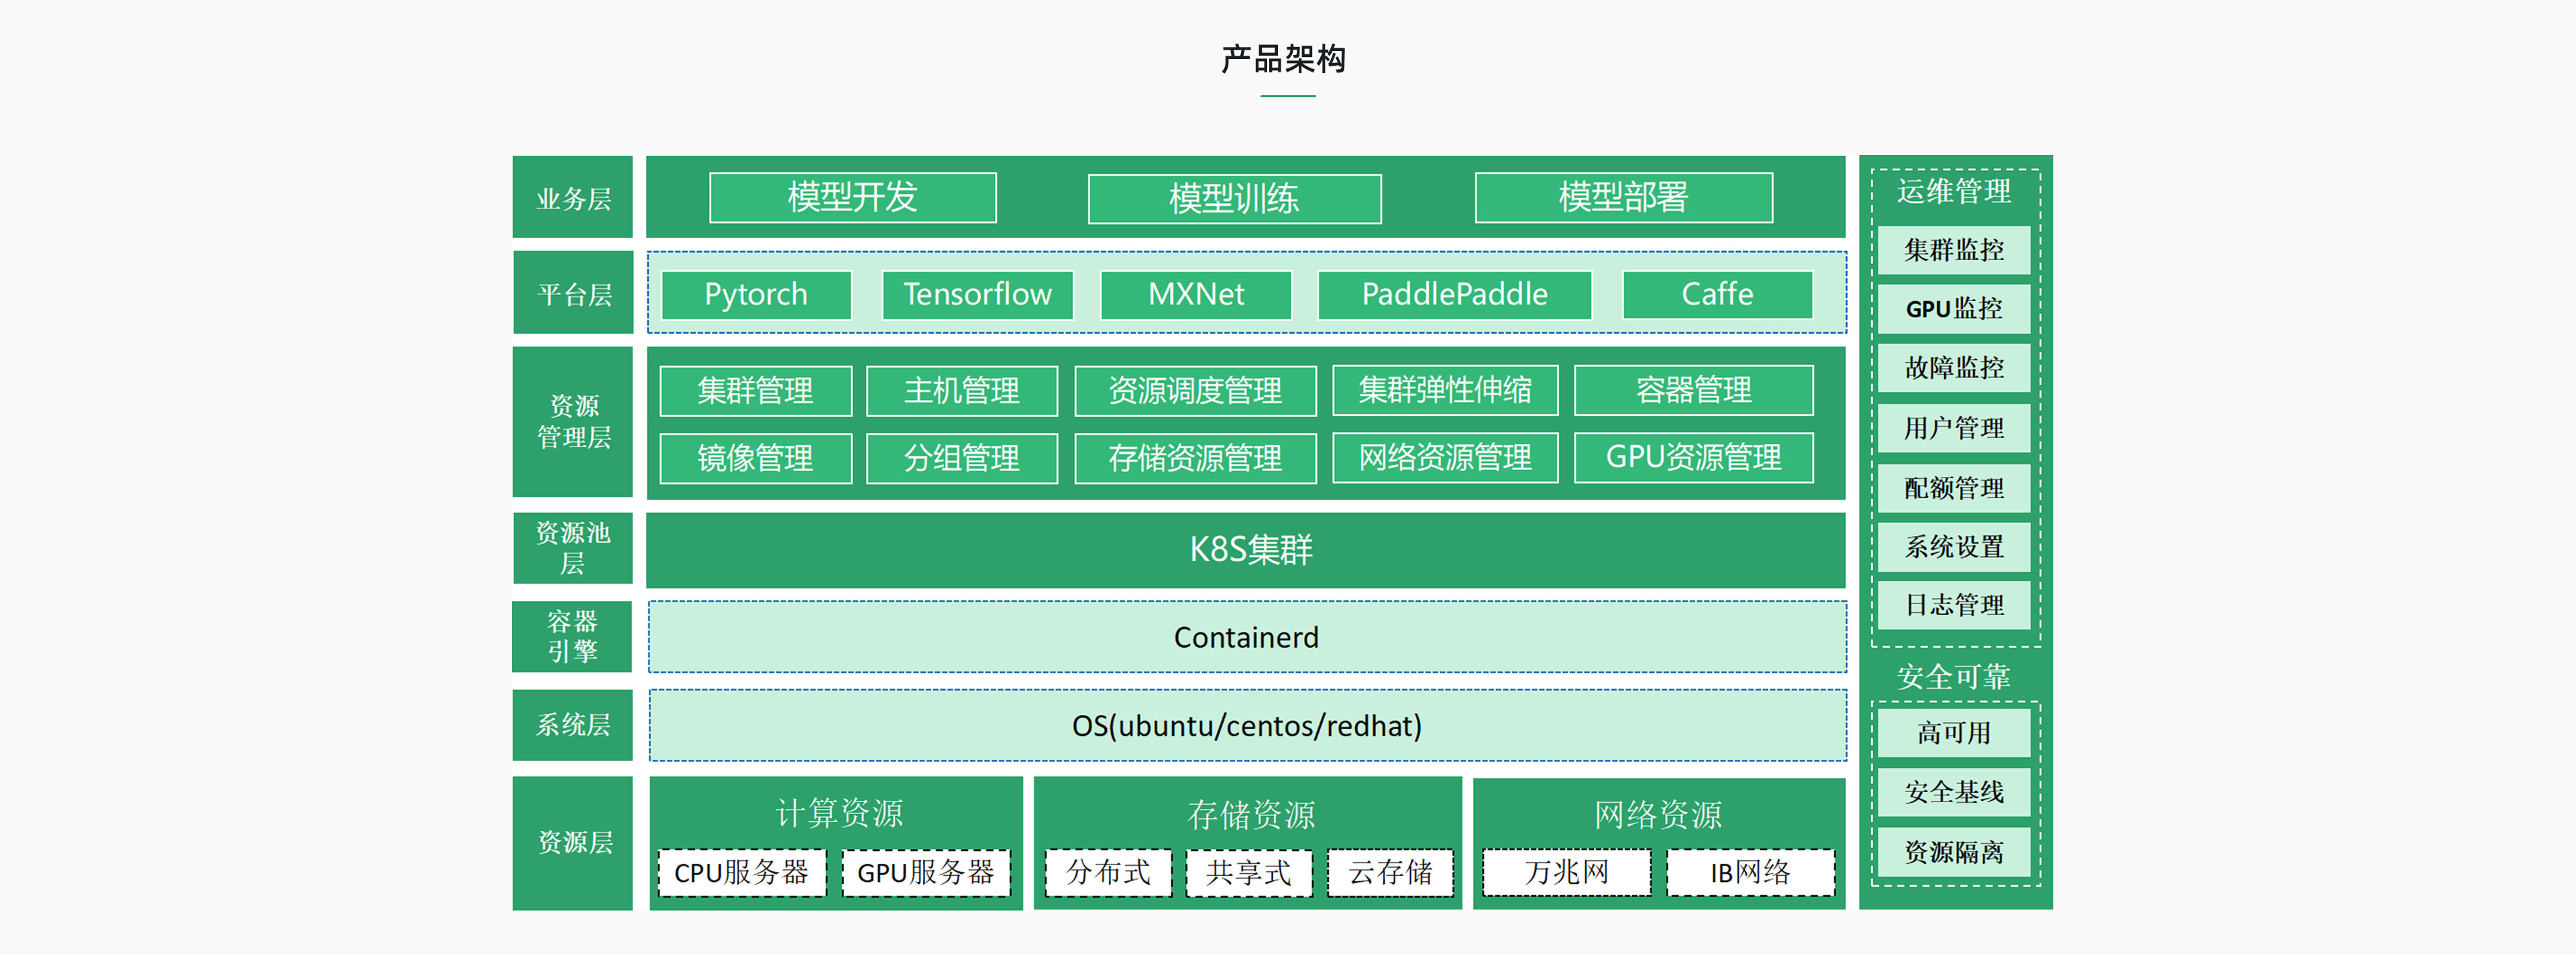This screenshot has width=2576, height=955.
Task: Click the GPU监控 item
Action: [x=1954, y=308]
